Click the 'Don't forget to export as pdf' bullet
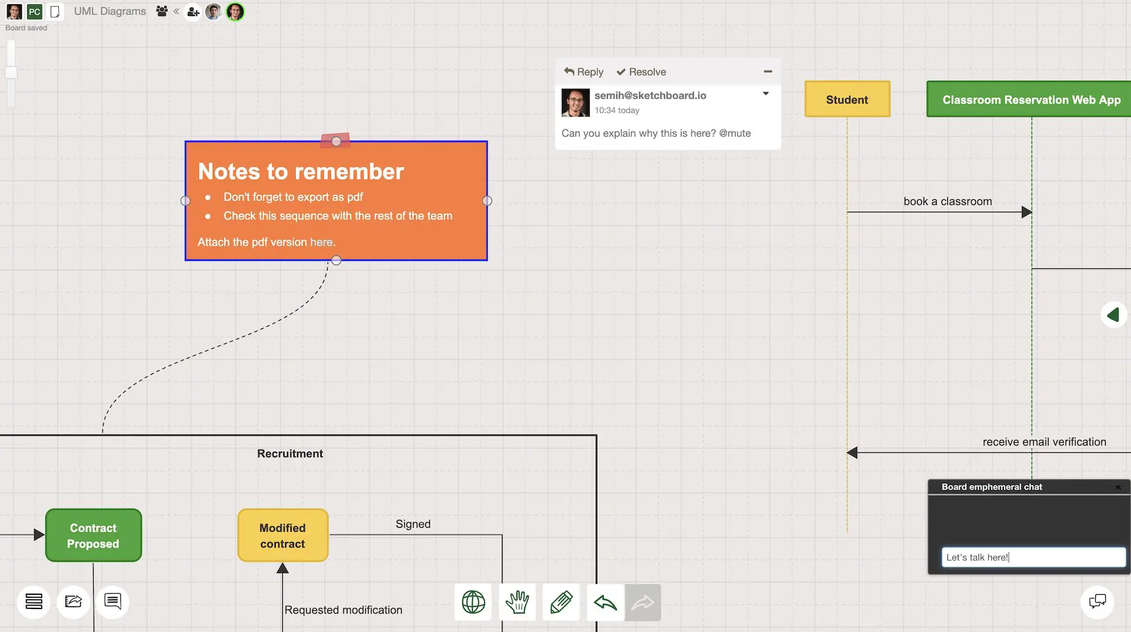Viewport: 1131px width, 632px height. tap(293, 197)
